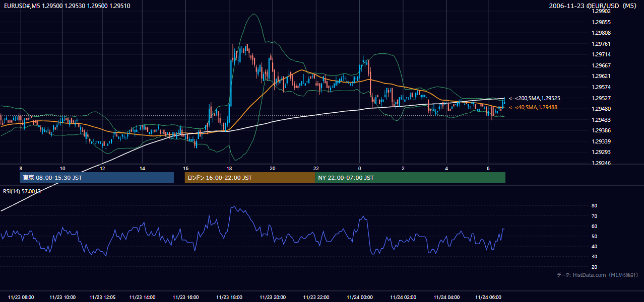Click the 11/23 10:00 bottom time label
The height and width of the screenshot is (302, 644).
click(62, 297)
